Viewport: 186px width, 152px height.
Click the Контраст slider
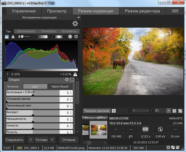pos(33,112)
